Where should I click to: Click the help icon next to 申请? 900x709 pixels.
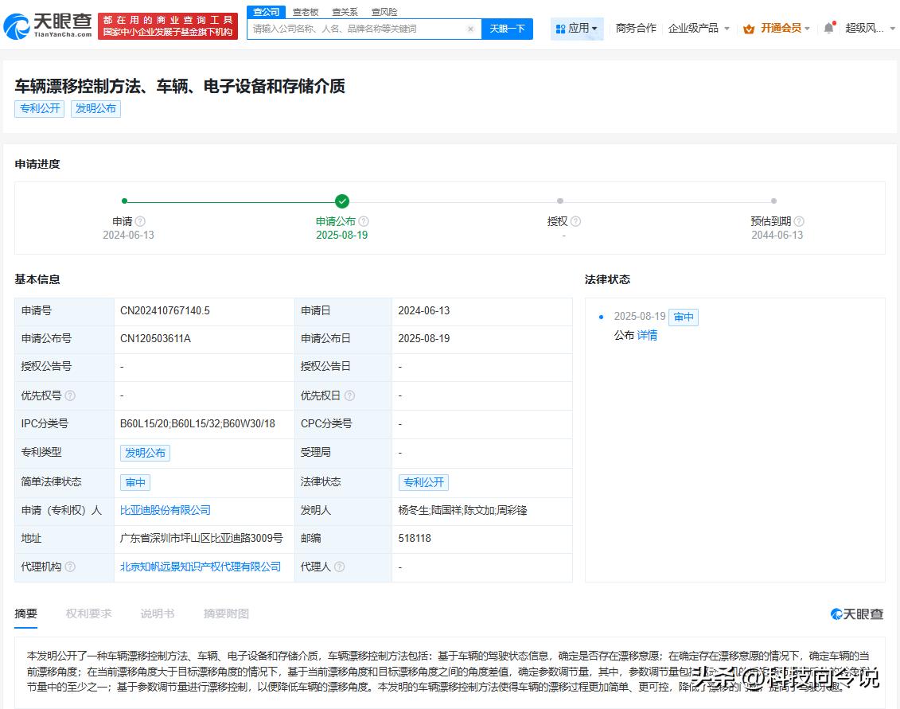point(140,221)
